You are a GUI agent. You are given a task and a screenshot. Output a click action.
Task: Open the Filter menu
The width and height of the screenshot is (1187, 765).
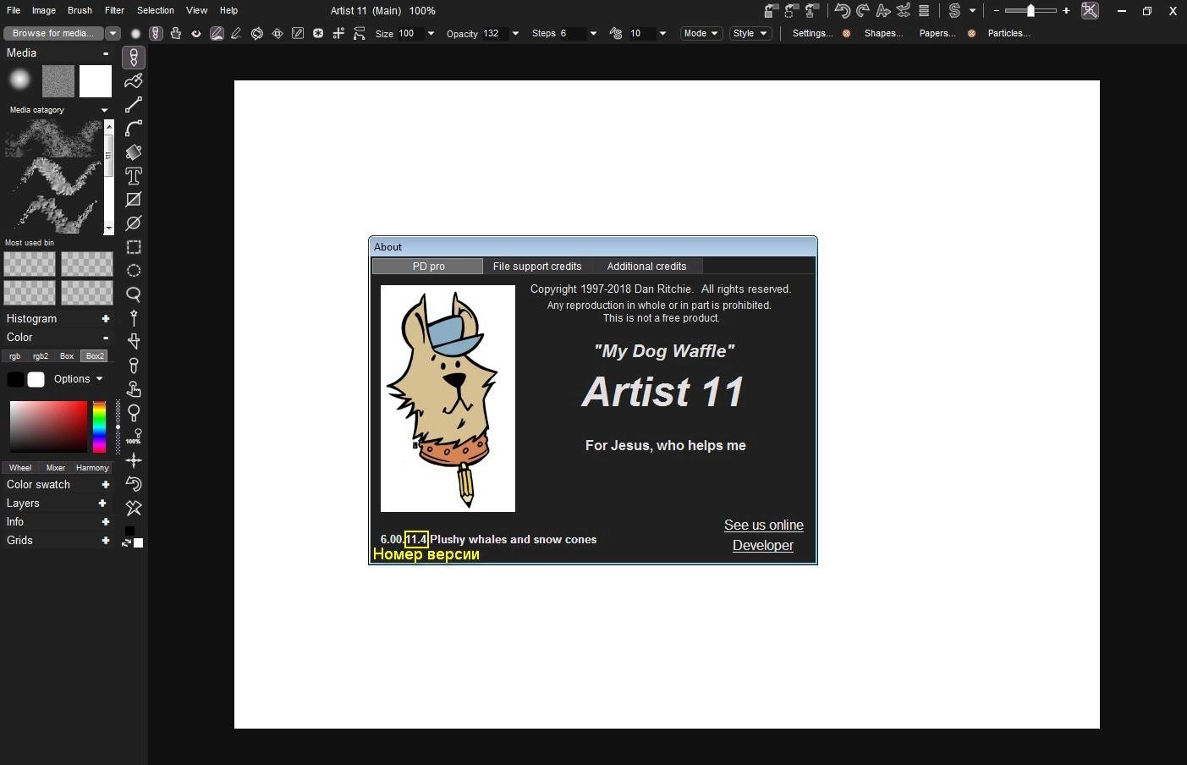pos(114,10)
